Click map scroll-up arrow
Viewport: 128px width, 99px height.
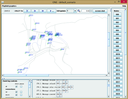pos(109,15)
